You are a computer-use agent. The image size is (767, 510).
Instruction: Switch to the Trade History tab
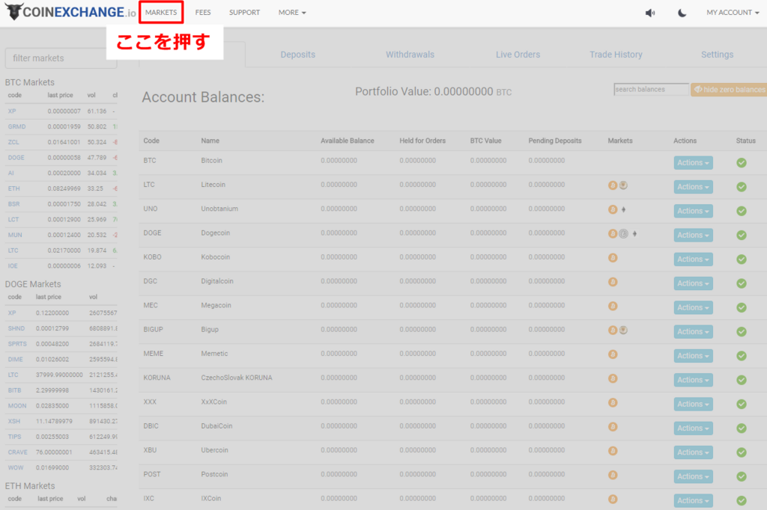(x=616, y=55)
